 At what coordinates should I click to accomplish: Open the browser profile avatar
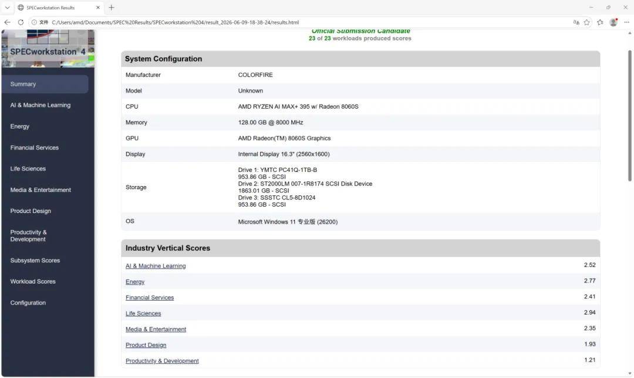point(613,22)
